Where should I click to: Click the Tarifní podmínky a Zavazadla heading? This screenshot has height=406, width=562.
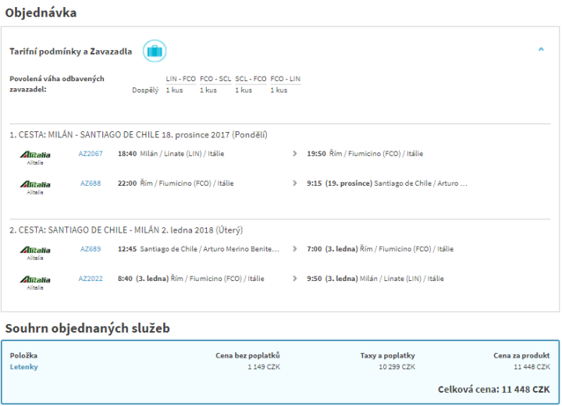click(x=70, y=52)
